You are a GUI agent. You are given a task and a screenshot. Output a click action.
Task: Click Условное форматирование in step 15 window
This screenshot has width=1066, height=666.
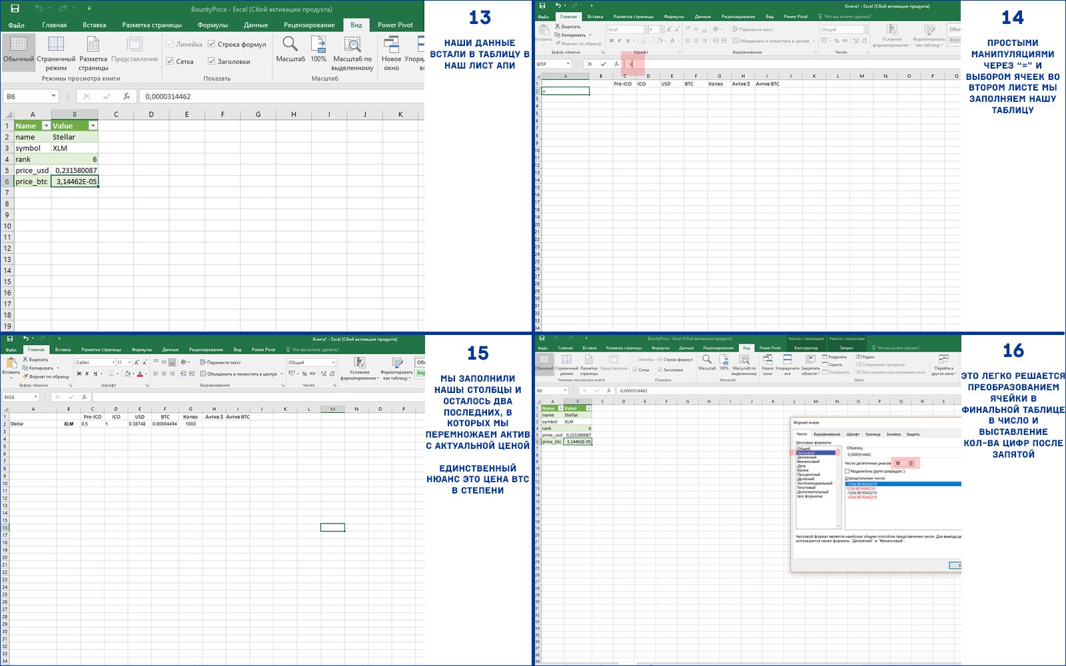(x=359, y=369)
